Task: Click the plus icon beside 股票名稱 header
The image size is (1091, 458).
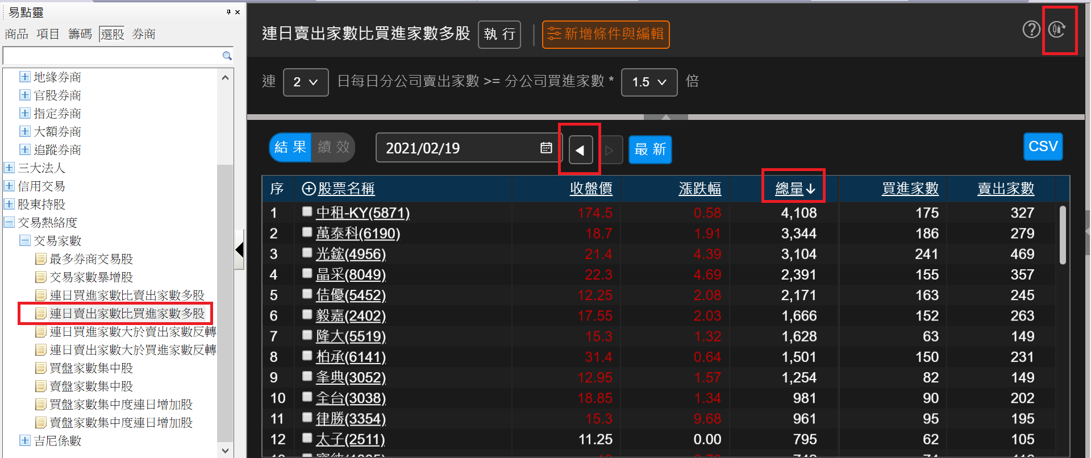Action: click(x=309, y=189)
